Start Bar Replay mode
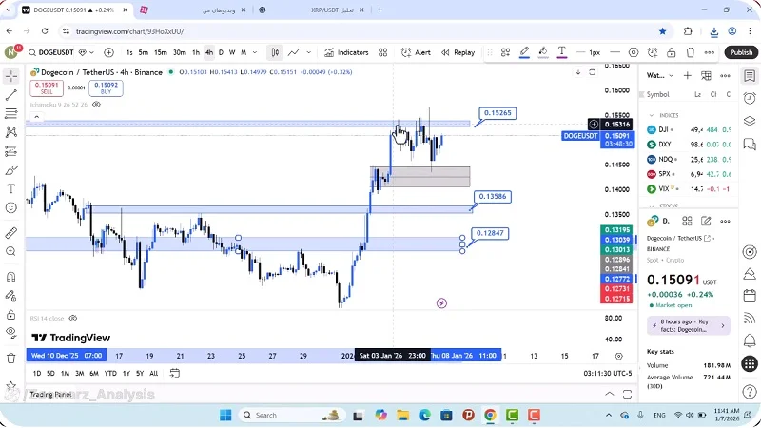 coord(458,52)
